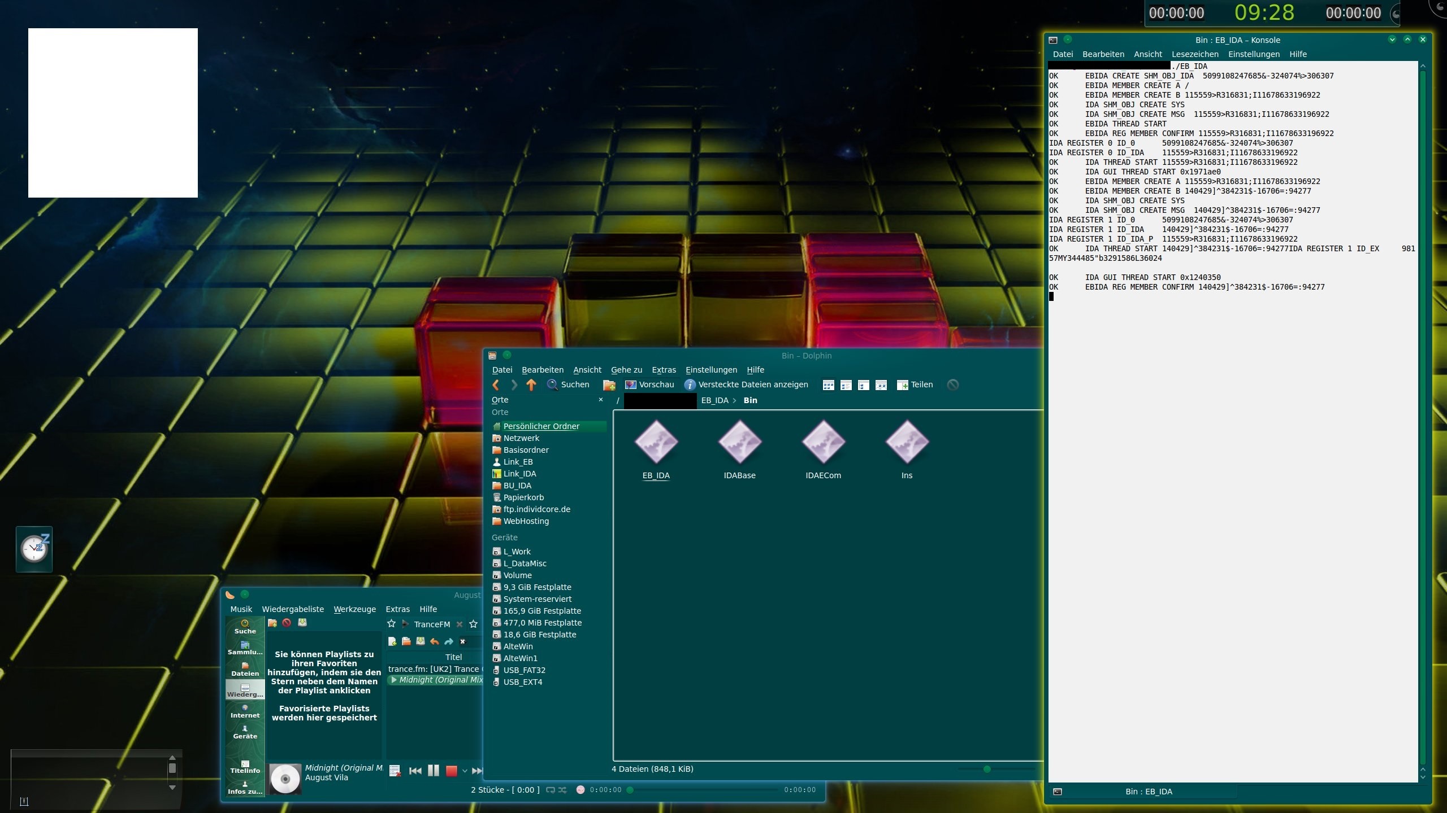Image resolution: width=1447 pixels, height=813 pixels.
Task: Go up one folder in Dolphin
Action: (x=531, y=384)
